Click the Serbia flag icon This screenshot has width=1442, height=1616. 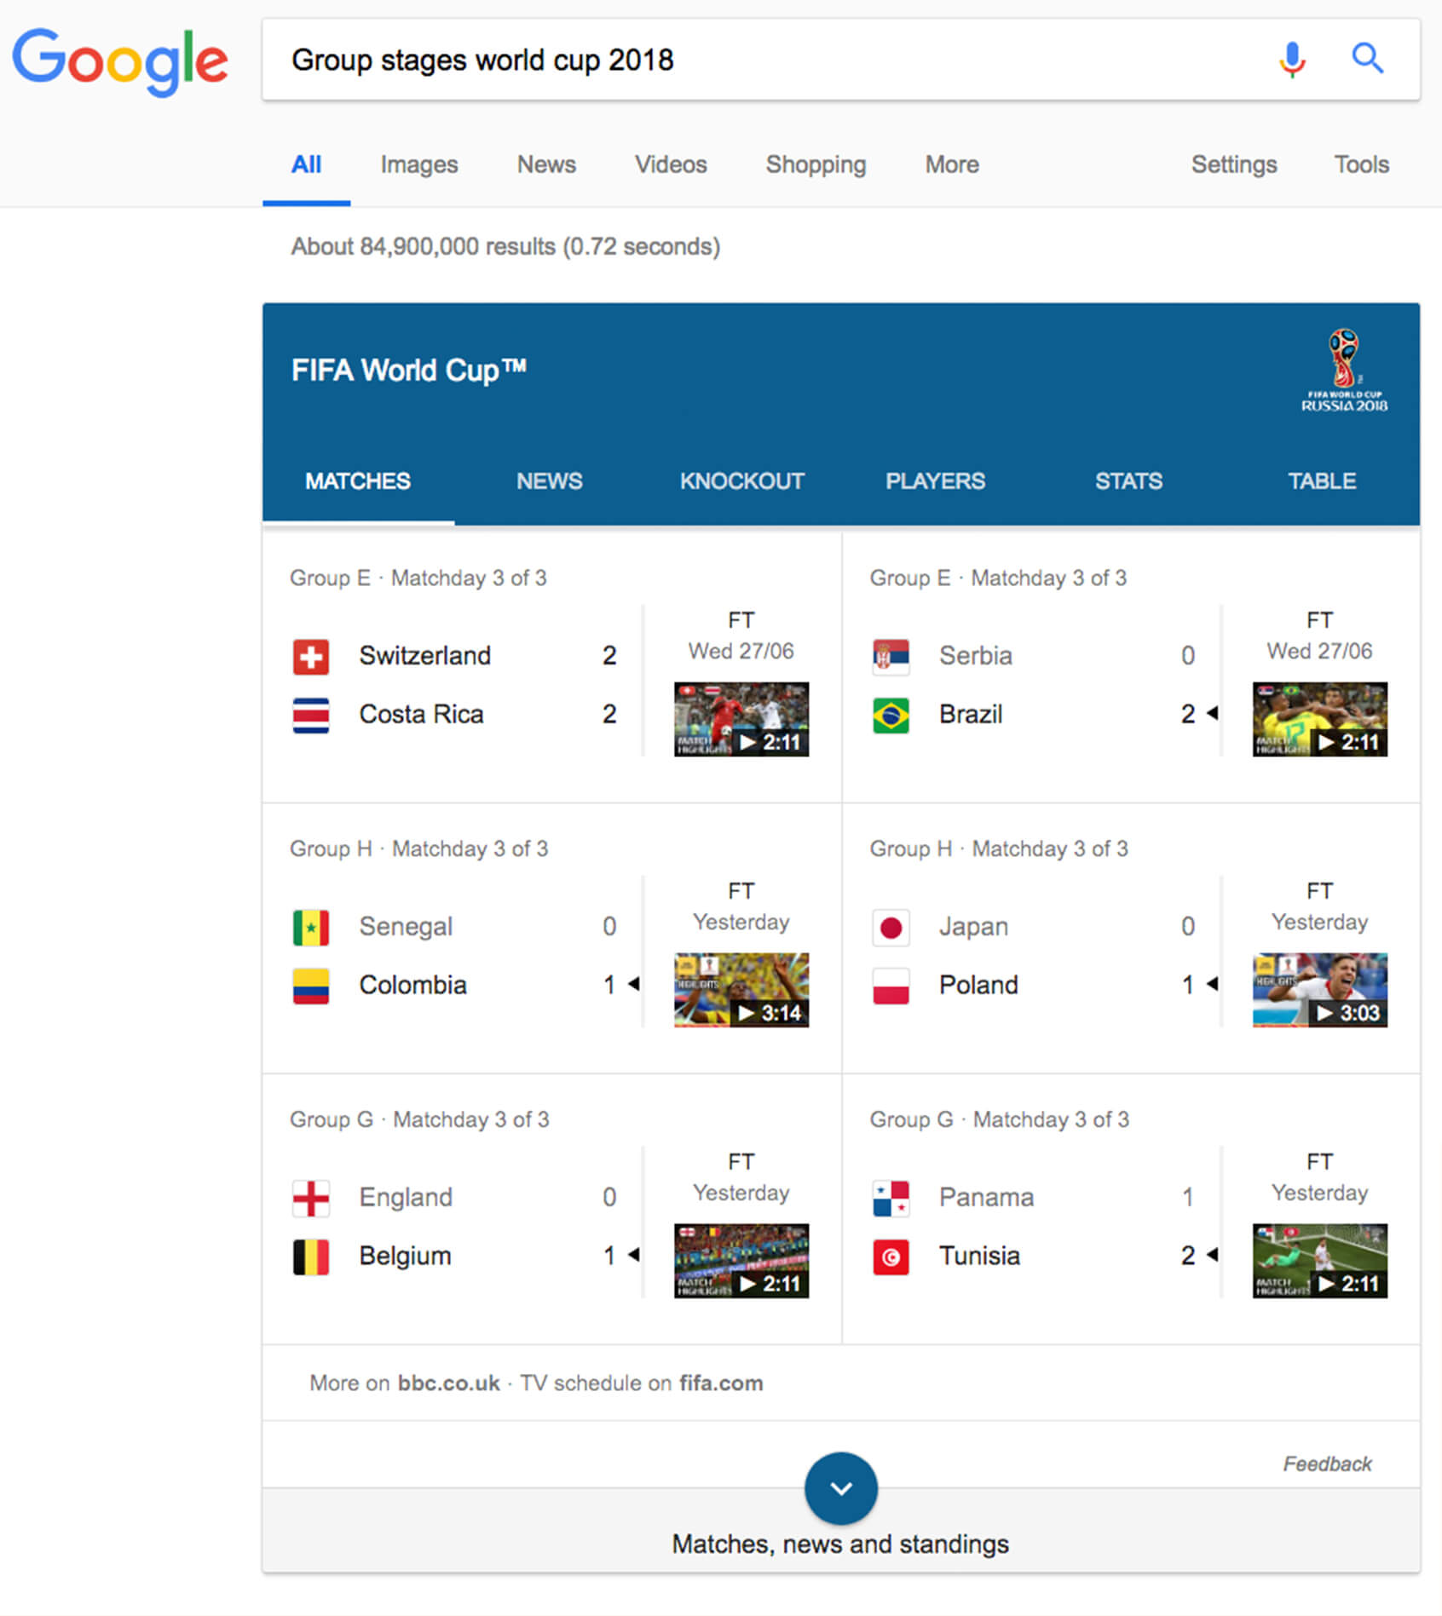pyautogui.click(x=891, y=657)
